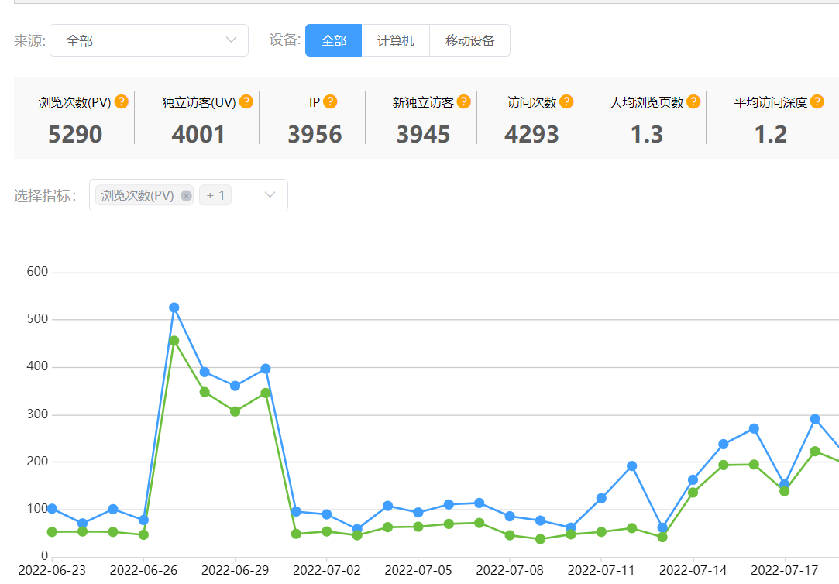Screen dimensions: 839x584
Task: Select the 全部 device tab
Action: click(x=333, y=40)
